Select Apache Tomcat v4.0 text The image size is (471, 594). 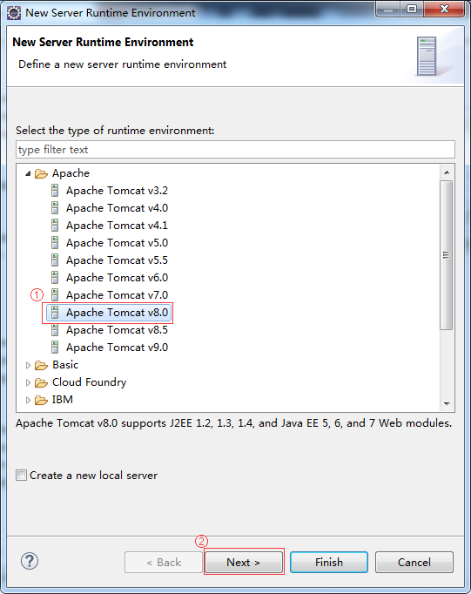tap(117, 208)
